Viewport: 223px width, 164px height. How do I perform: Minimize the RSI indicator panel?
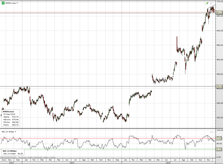(x=211, y=132)
